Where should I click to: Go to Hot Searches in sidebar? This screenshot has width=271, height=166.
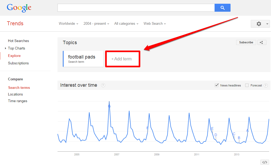pyautogui.click(x=18, y=41)
